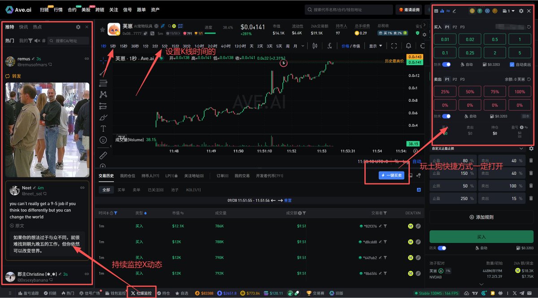Open the candlestick chart style icon

(315, 46)
